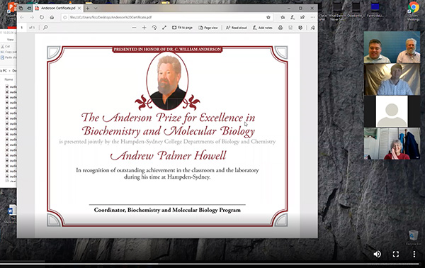Rotate the PDF page
Screen dimensions: 425x268
154,28
